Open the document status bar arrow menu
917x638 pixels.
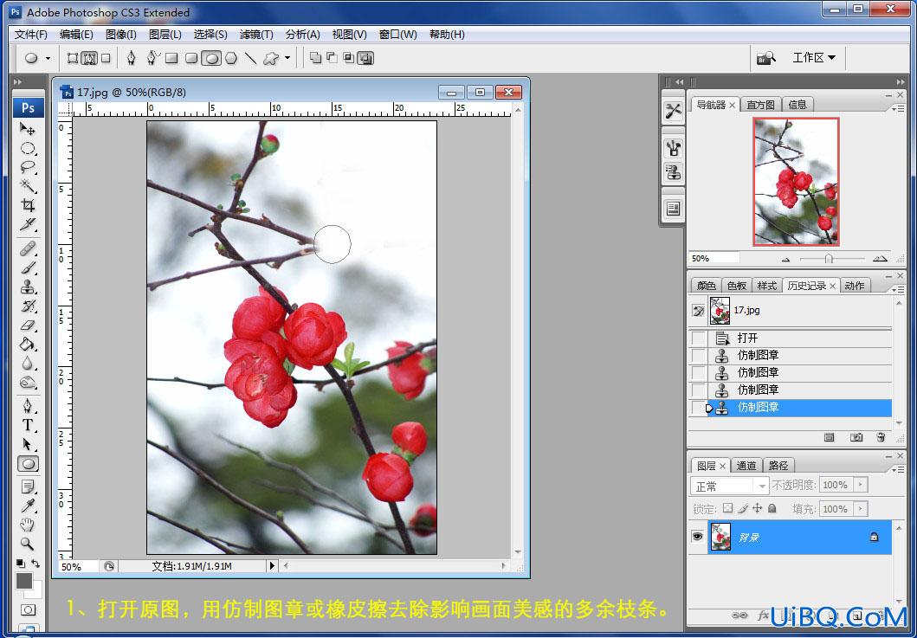click(x=271, y=566)
